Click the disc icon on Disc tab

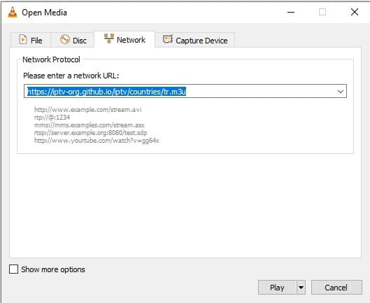64,39
